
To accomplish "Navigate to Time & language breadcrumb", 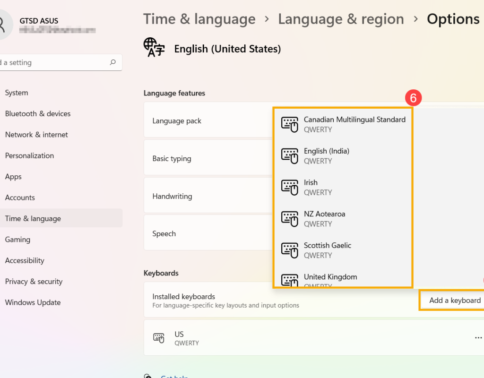I will pos(199,19).
